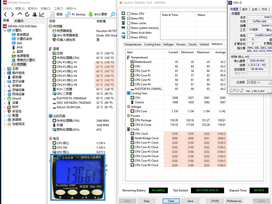Enable the Stress system memory checkbox

[x=129, y=28]
